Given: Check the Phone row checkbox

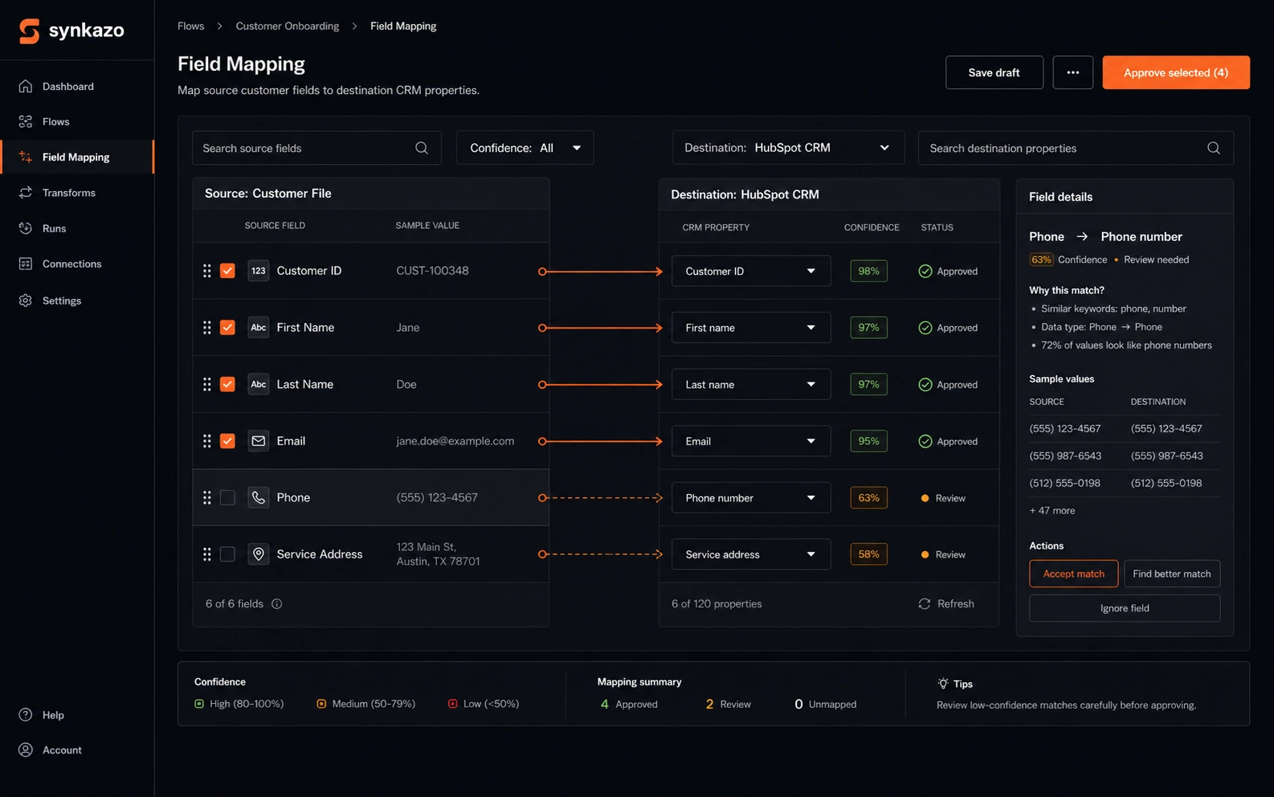Looking at the screenshot, I should pyautogui.click(x=227, y=497).
